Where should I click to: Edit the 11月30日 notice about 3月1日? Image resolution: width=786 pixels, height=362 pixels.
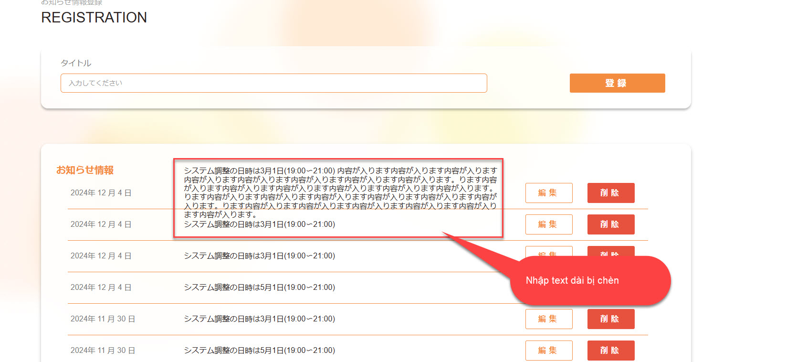pyautogui.click(x=548, y=319)
